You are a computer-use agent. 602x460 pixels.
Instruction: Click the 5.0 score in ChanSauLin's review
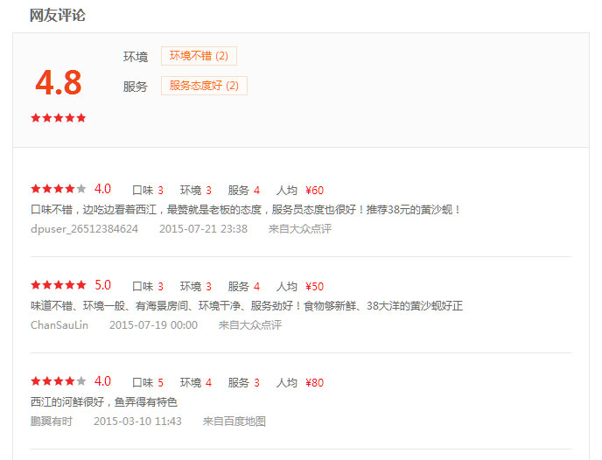point(102,285)
